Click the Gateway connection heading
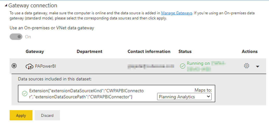The image size is (269, 123). click(x=32, y=5)
